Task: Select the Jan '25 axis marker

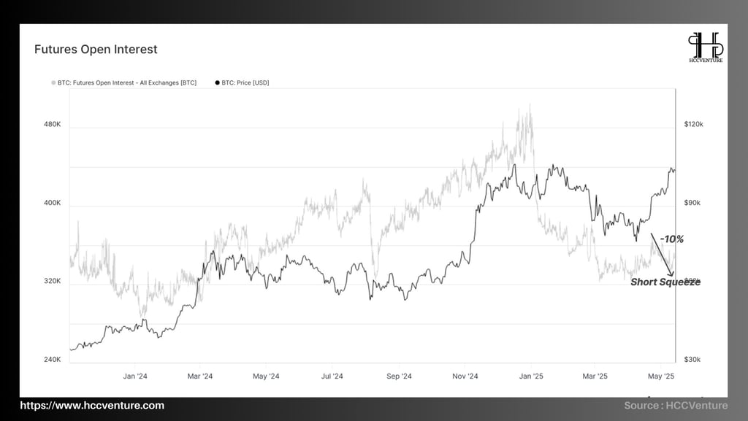Action: tap(531, 376)
